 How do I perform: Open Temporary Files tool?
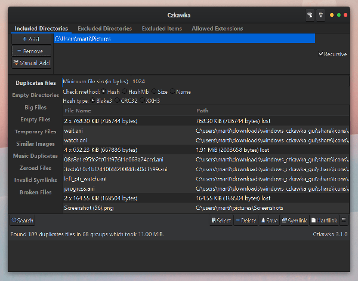click(36, 132)
